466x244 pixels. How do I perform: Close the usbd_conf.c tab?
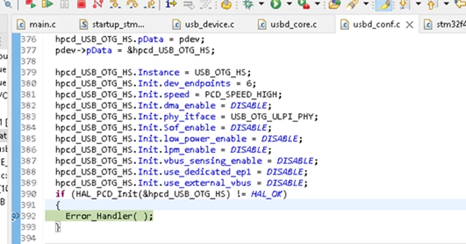click(x=410, y=25)
